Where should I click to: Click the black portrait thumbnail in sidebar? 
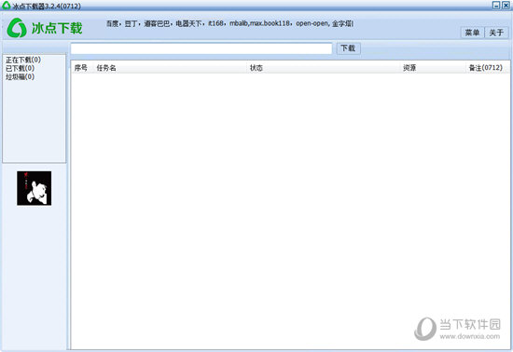click(x=34, y=188)
